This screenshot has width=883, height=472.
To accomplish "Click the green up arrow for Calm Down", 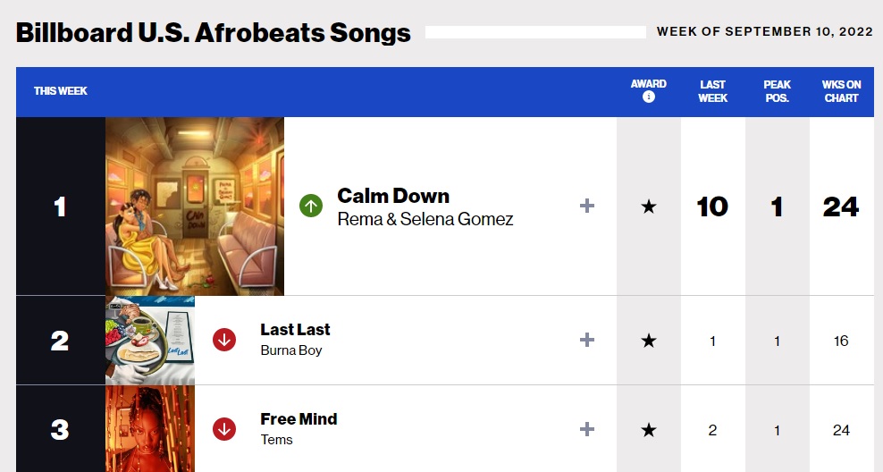I will [x=311, y=206].
